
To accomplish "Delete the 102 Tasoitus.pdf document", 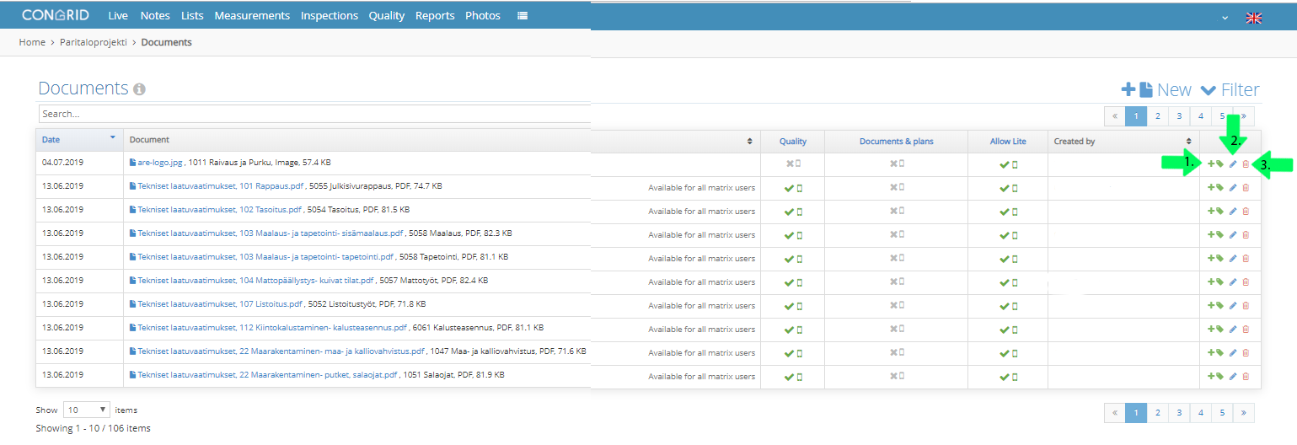I will (1246, 212).
